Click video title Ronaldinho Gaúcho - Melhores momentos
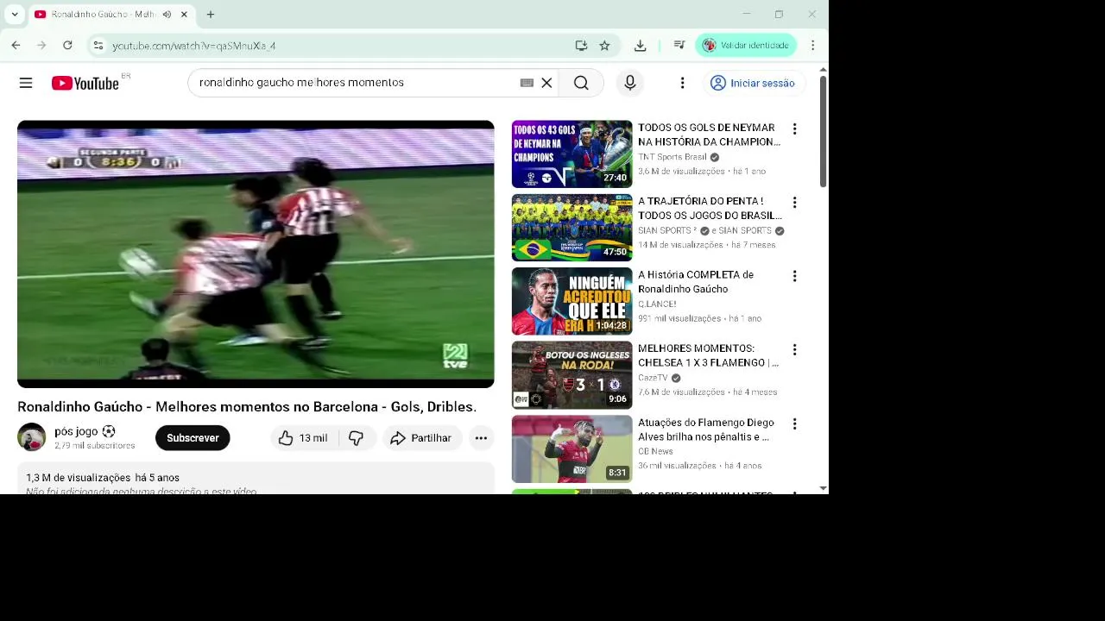 coord(247,406)
